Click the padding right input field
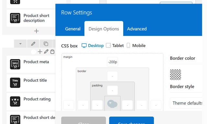This screenshot has height=124, width=207. point(127,105)
